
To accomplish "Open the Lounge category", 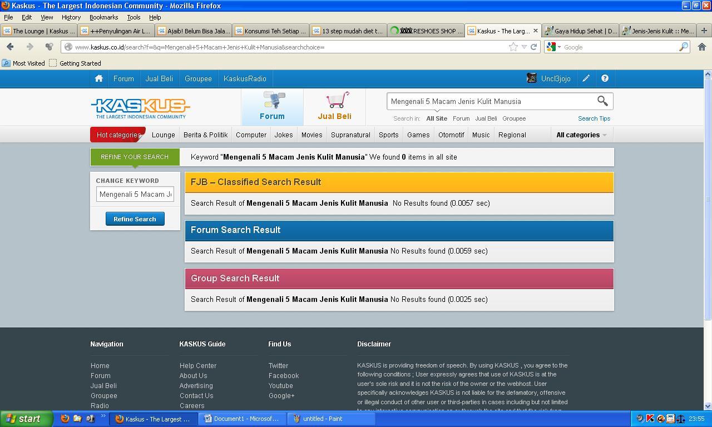I will tap(164, 135).
